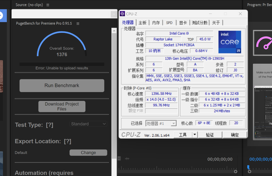Click the blue playhead in Program timeline
Screen dimensions: 272x176
coord(248,167)
